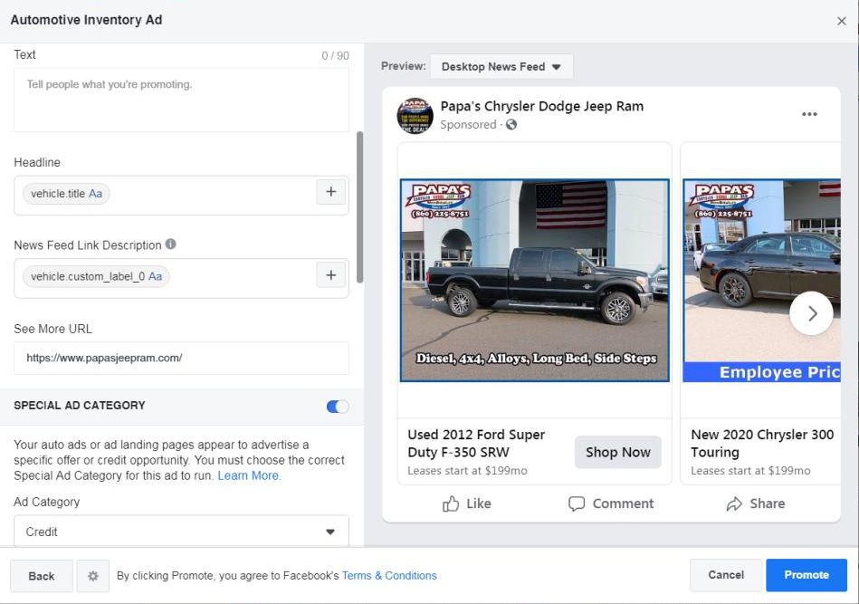
Task: Close the Automotive Inventory Ad dialog
Action: [842, 21]
